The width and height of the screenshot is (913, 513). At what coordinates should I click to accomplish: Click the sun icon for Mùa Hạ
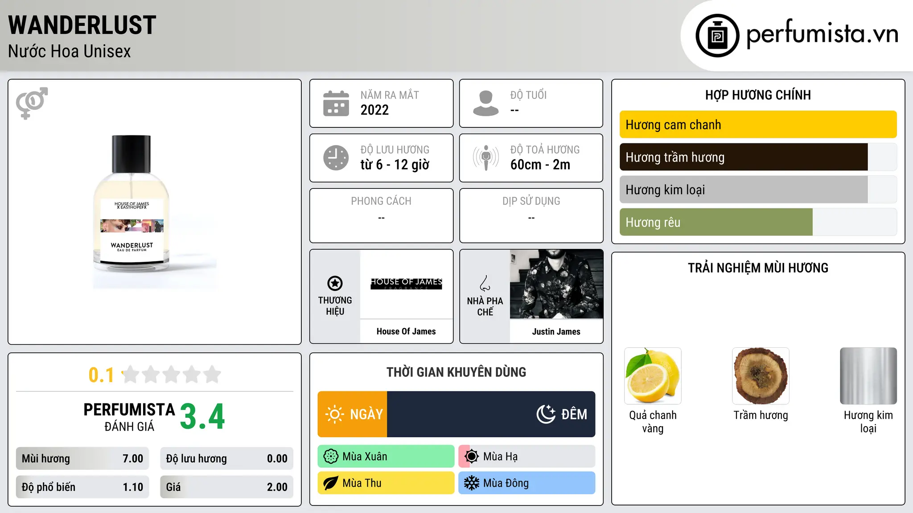[472, 456]
